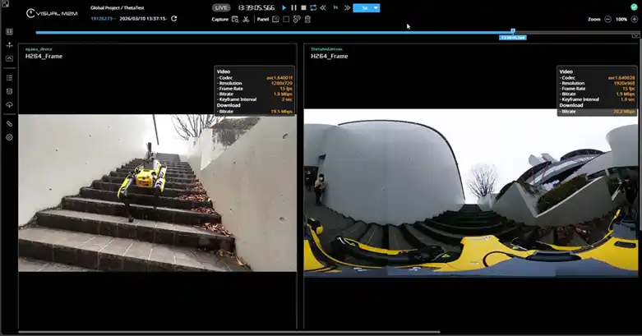
Task: Click the Panel square frame icon
Action: tap(286, 19)
